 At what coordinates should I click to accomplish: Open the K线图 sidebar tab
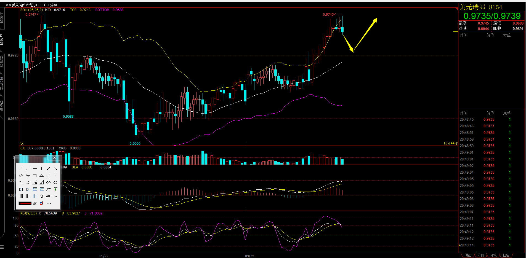tap(2, 40)
